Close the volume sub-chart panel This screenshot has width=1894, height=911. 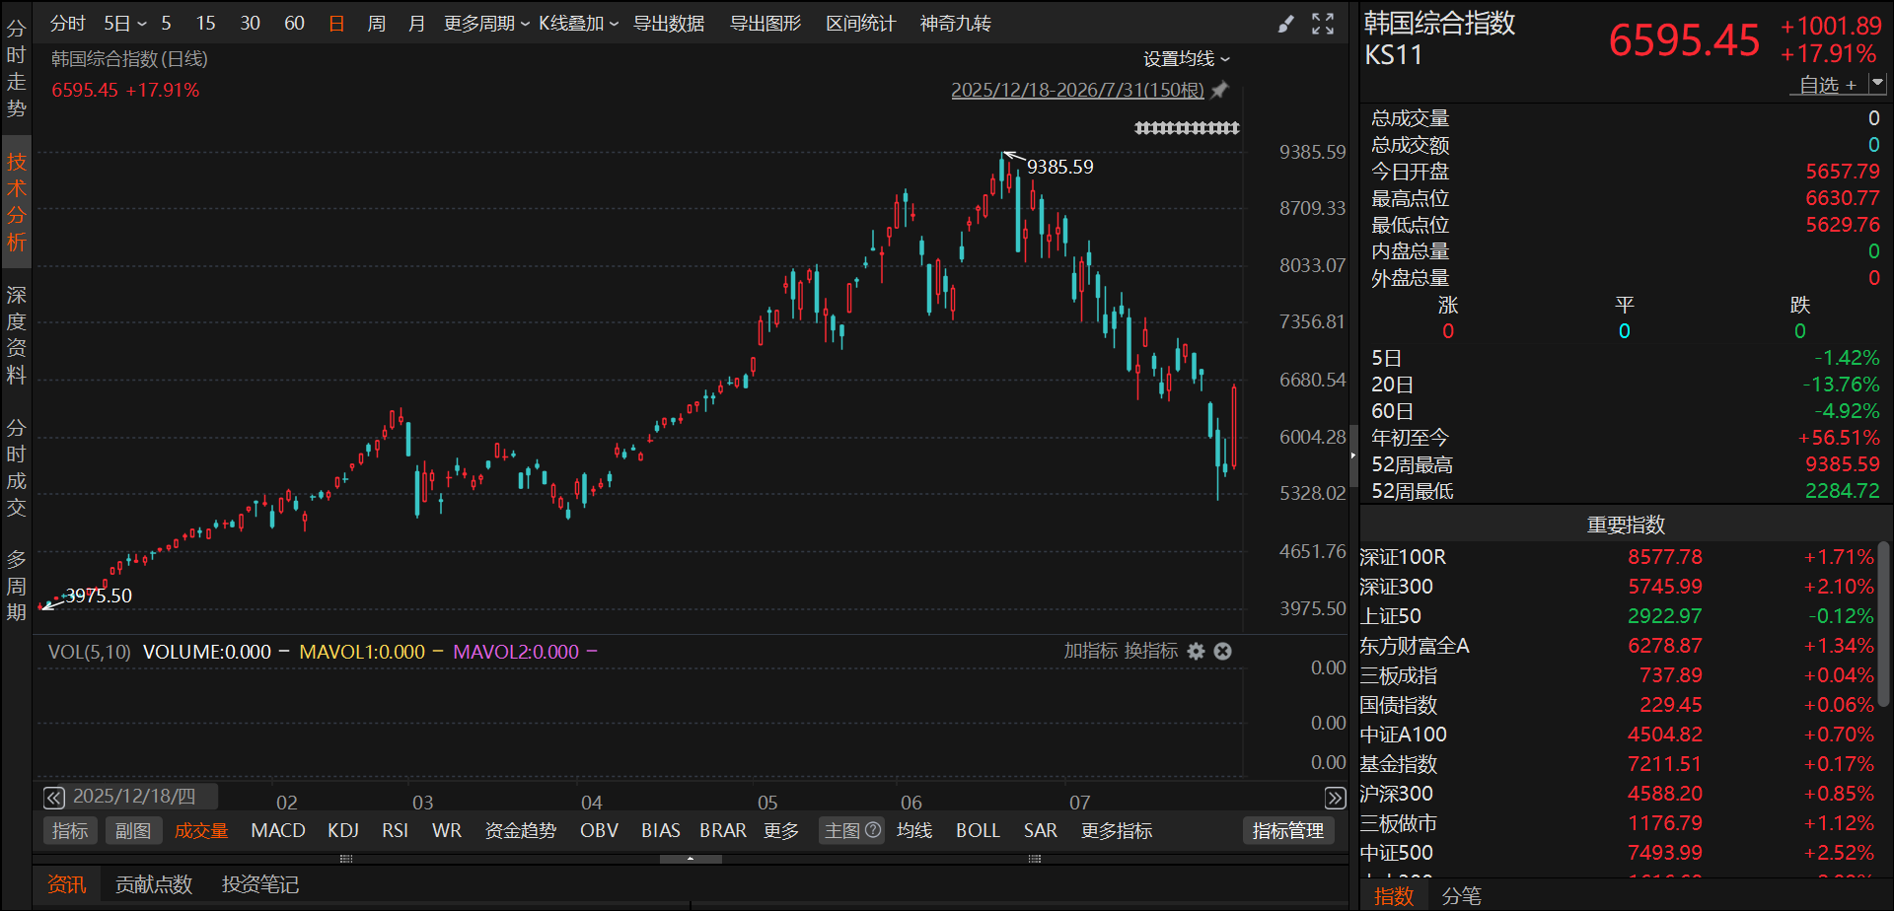click(x=1222, y=651)
